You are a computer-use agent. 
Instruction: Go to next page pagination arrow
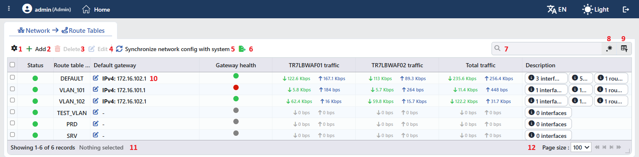pos(612,147)
